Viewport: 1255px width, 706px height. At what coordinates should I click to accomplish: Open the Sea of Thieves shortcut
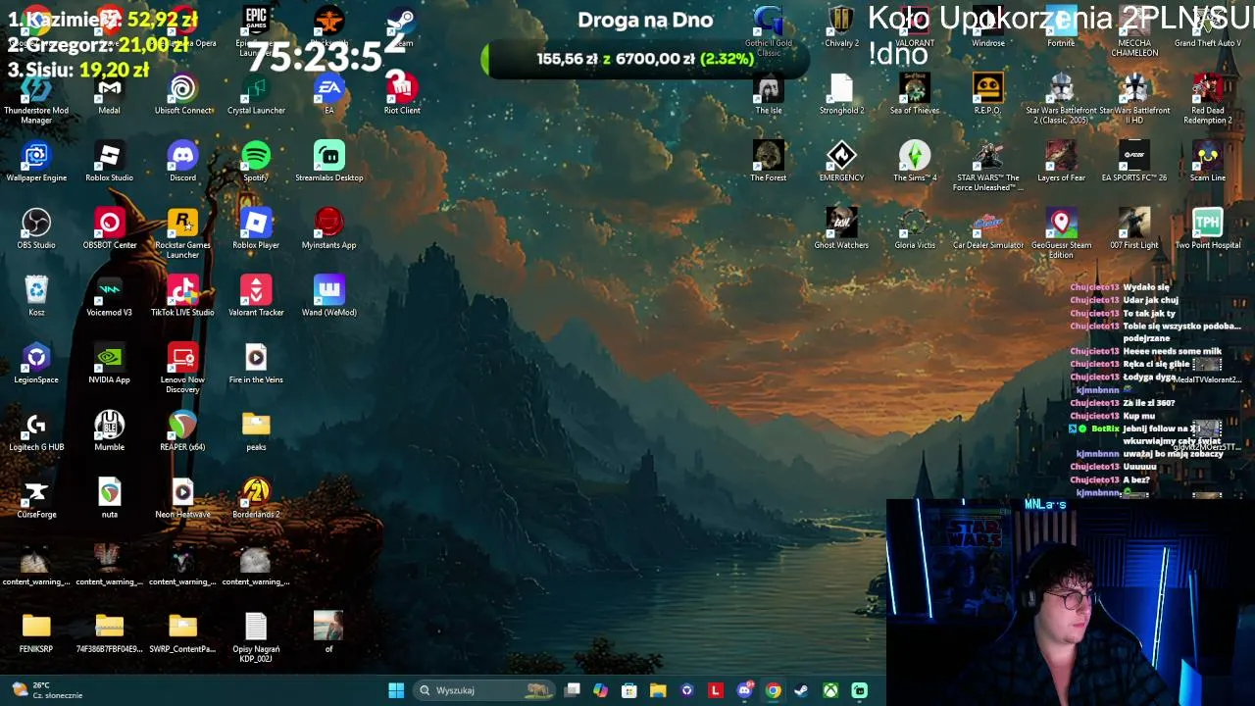914,95
